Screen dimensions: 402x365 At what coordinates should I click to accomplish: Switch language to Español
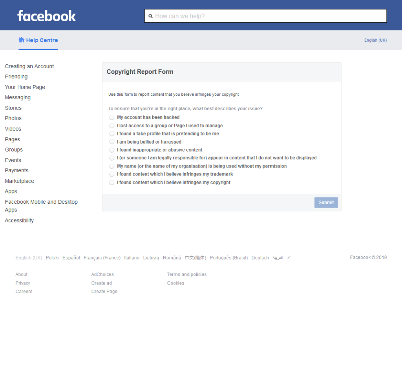coord(71,257)
